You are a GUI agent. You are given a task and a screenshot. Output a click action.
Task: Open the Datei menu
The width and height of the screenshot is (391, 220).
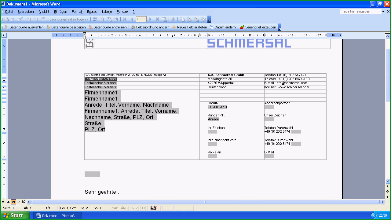click(9, 12)
